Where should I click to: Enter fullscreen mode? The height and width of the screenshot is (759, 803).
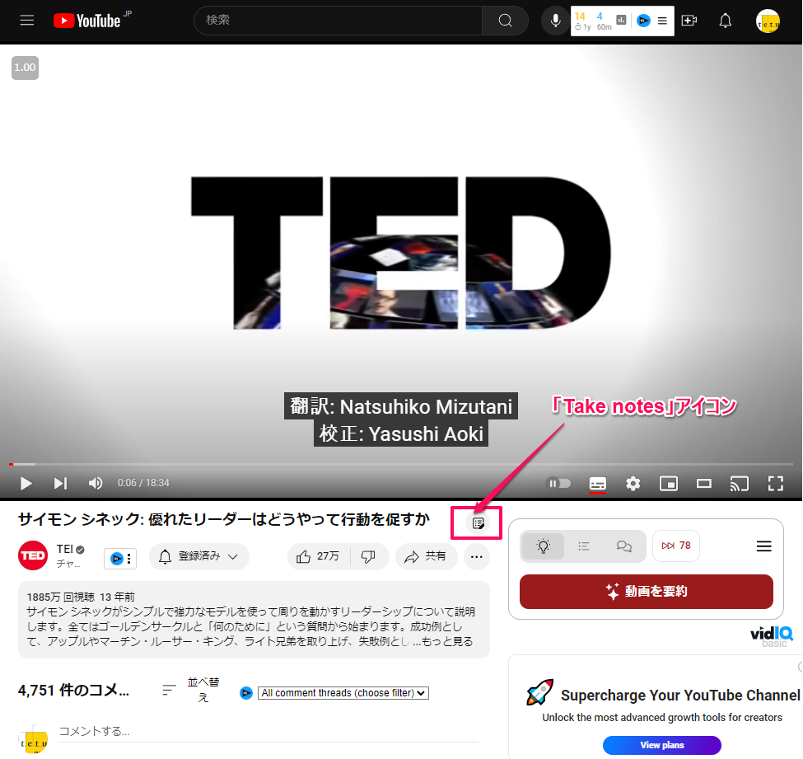click(x=775, y=483)
